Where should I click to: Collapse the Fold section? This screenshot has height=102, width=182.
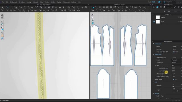154,82
